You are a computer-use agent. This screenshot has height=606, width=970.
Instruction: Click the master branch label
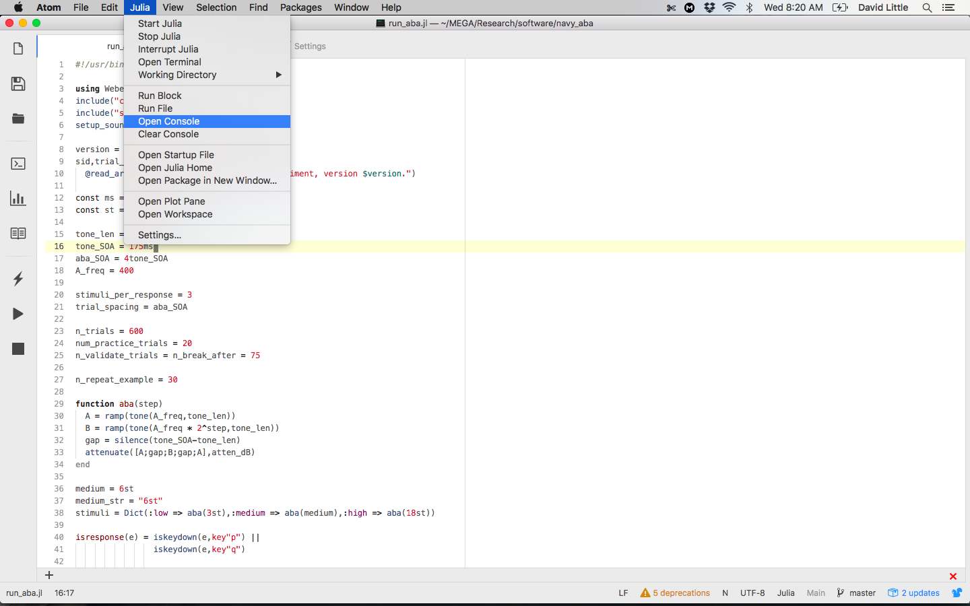[862, 593]
